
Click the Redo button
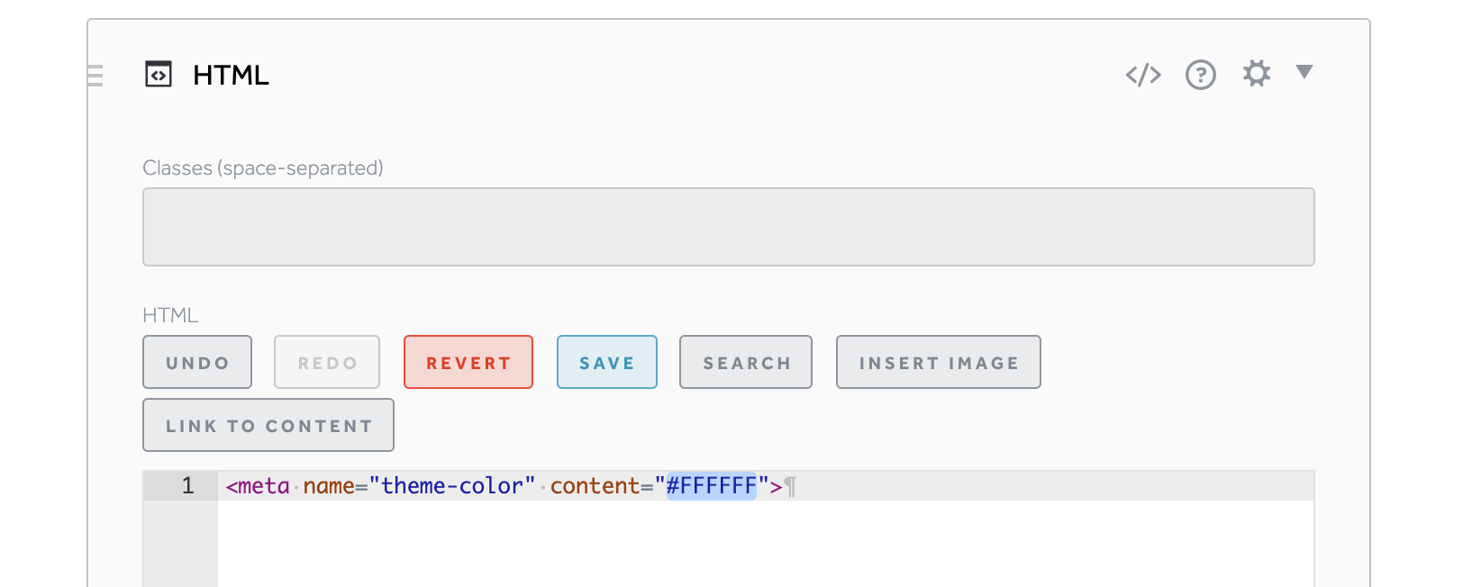point(327,362)
